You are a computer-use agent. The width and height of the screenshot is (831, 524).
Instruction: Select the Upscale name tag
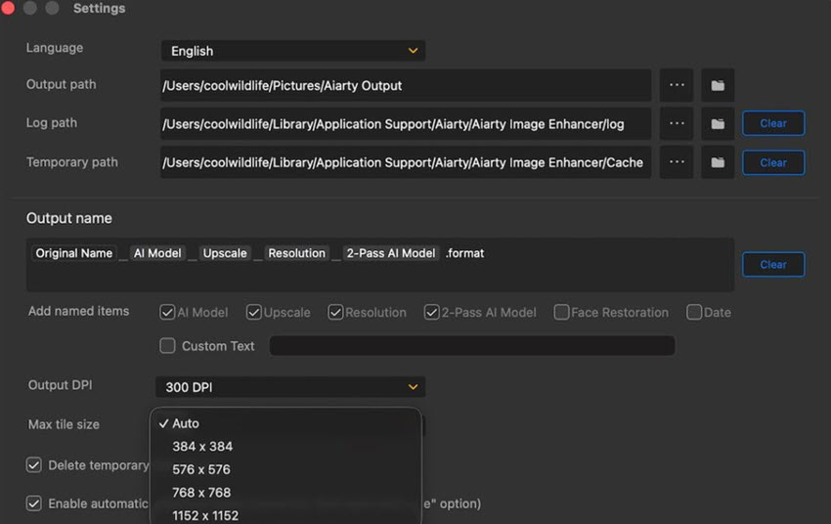[x=225, y=253]
